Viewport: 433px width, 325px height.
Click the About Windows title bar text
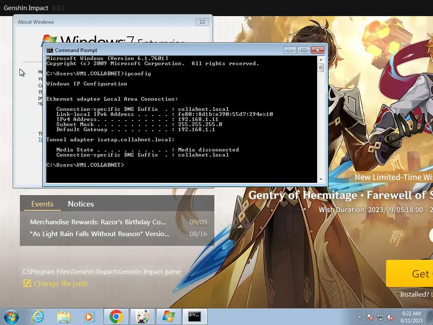coord(36,22)
